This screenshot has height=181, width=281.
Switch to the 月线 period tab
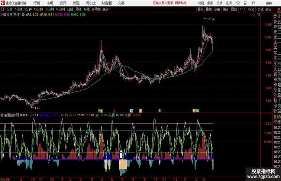coord(87,9)
